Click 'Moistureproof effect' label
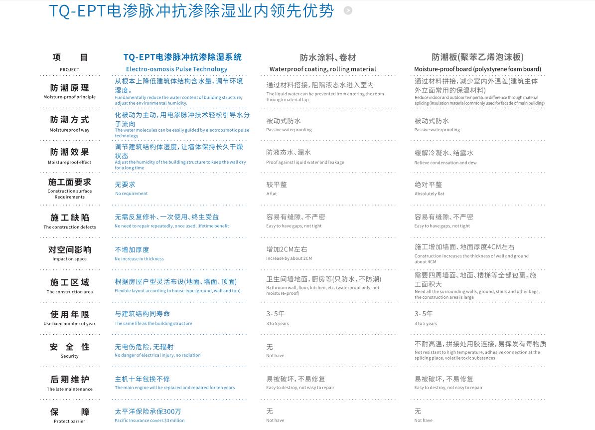 click(x=69, y=162)
